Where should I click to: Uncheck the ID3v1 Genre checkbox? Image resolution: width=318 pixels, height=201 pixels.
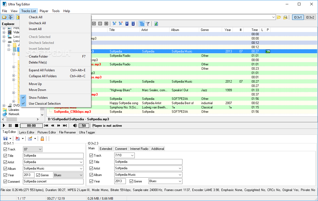(38, 175)
